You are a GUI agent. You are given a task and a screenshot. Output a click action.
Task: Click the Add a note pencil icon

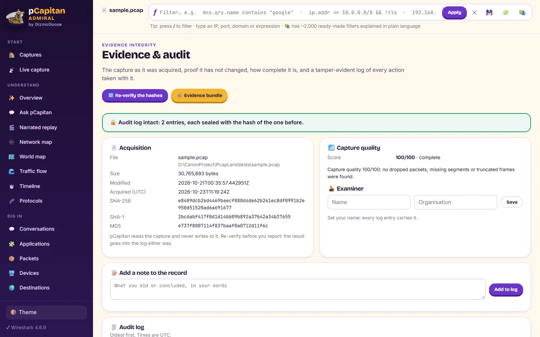(x=114, y=273)
